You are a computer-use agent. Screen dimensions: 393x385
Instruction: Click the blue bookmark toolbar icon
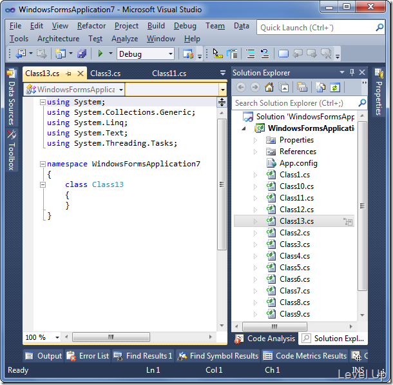283,54
